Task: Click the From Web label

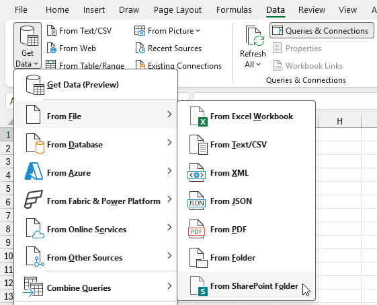Action: point(77,48)
